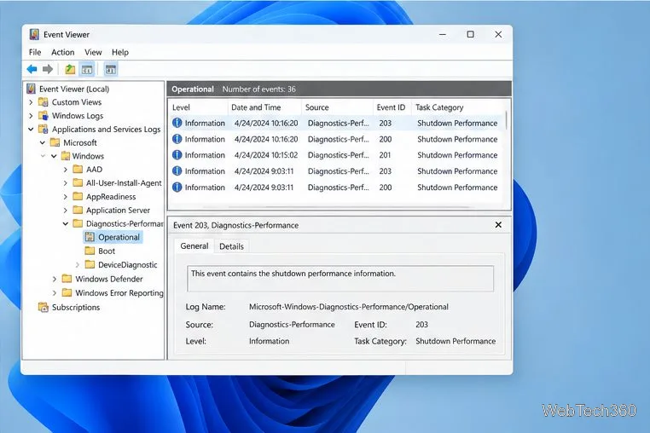The height and width of the screenshot is (433, 650).
Task: Expand the Windows Logs node
Action: [x=31, y=116]
